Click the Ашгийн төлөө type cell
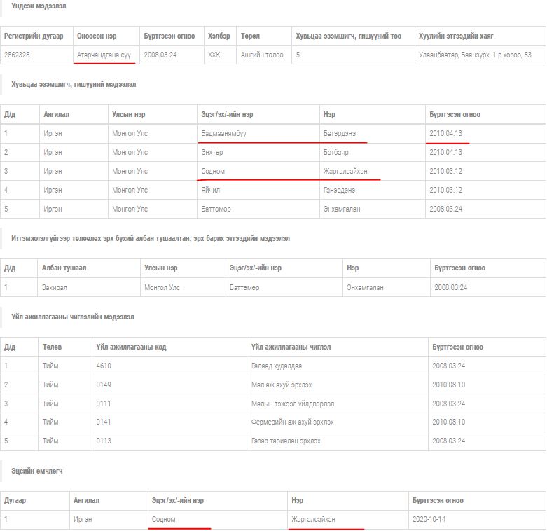Viewport: 547px width, 531px height. click(x=262, y=55)
